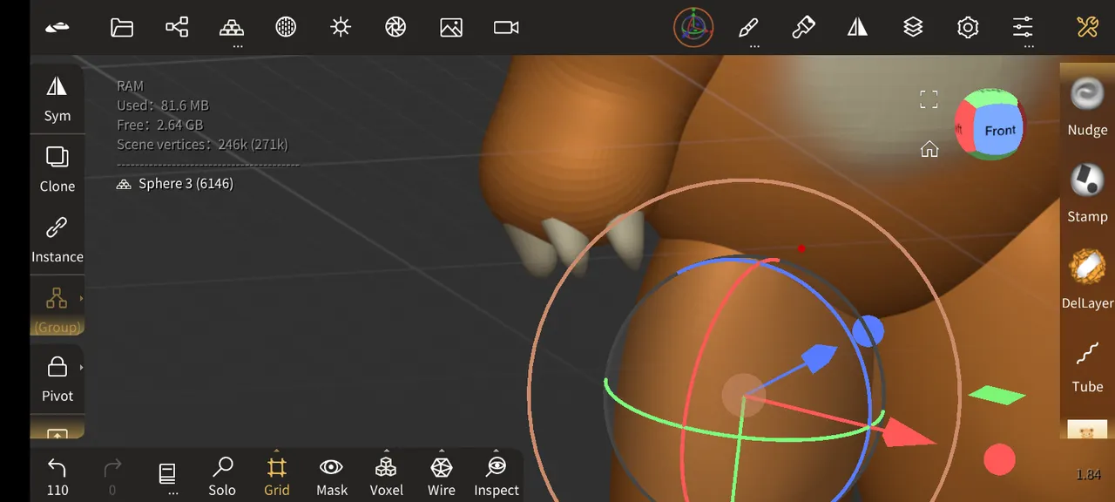Image resolution: width=1115 pixels, height=502 pixels.
Task: Open the Post process aperture menu
Action: pos(395,27)
